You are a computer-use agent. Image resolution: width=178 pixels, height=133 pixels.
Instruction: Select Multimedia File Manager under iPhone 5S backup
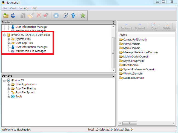tap(31, 51)
